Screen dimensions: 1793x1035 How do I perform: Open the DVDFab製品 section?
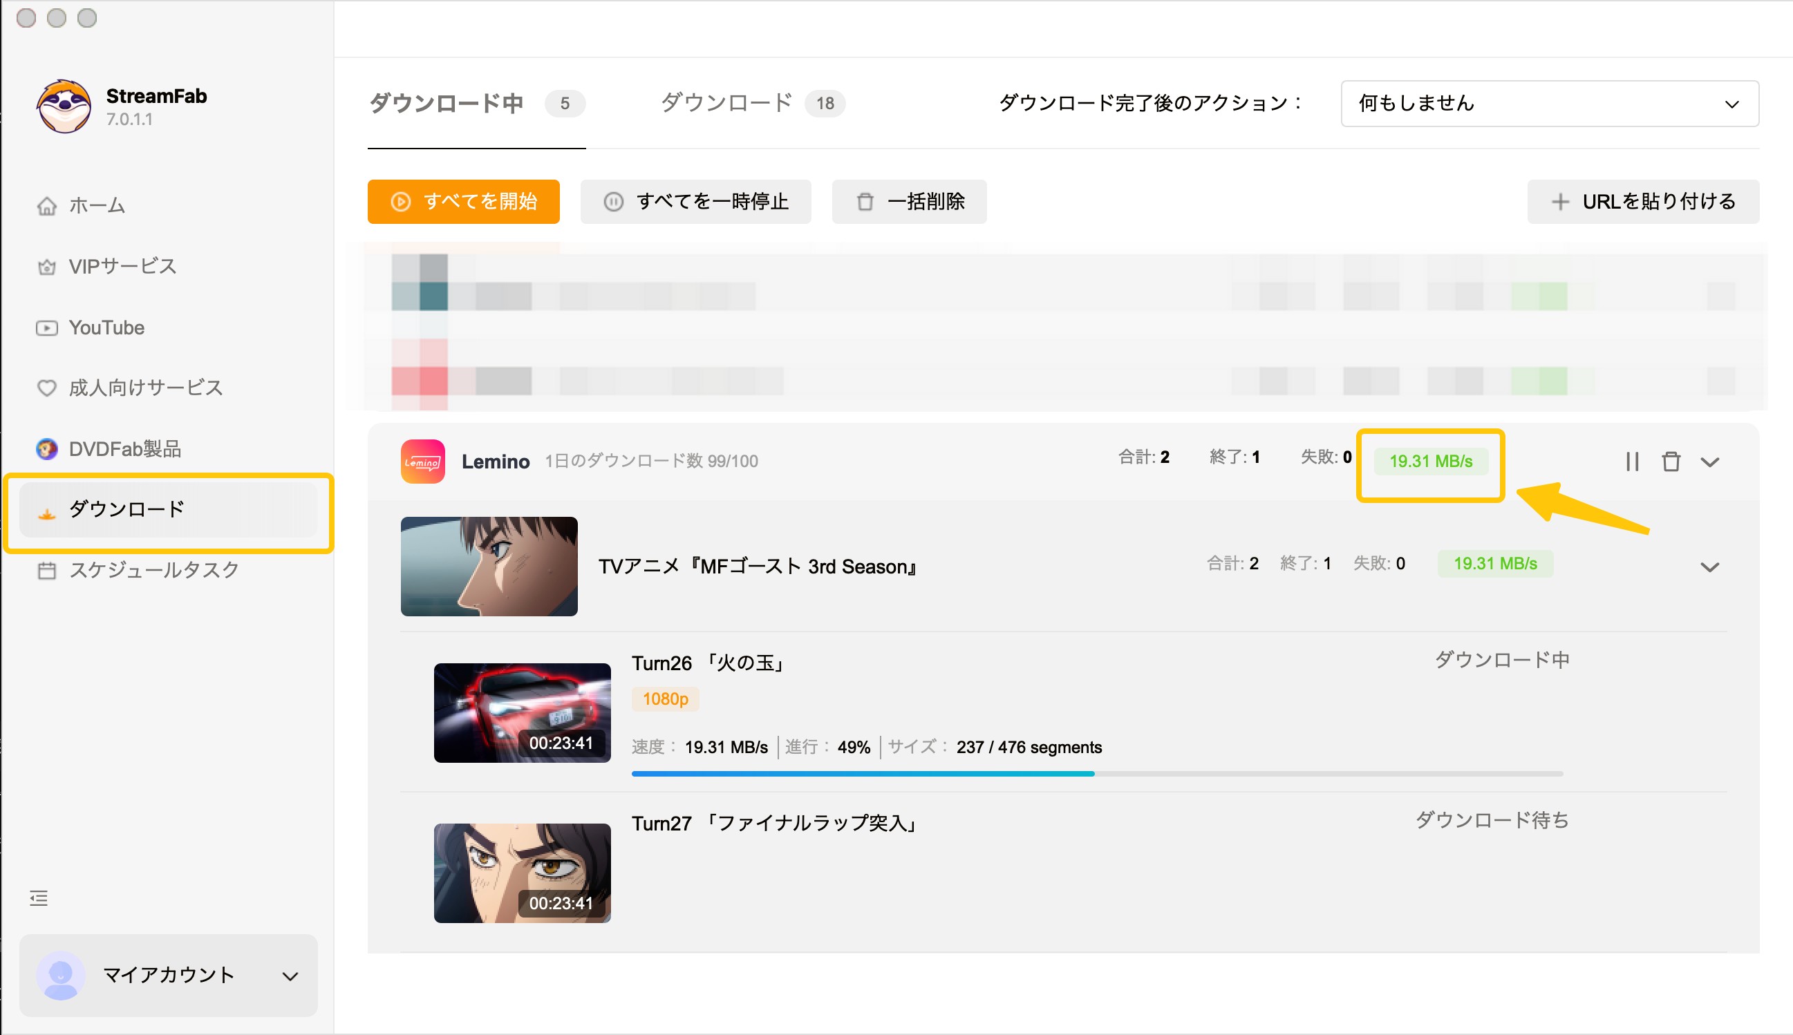pos(124,448)
